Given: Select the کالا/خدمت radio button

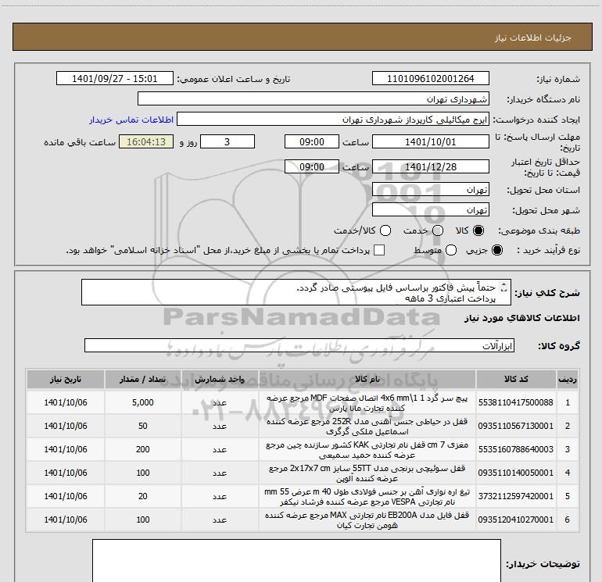Looking at the screenshot, I should coord(385,230).
